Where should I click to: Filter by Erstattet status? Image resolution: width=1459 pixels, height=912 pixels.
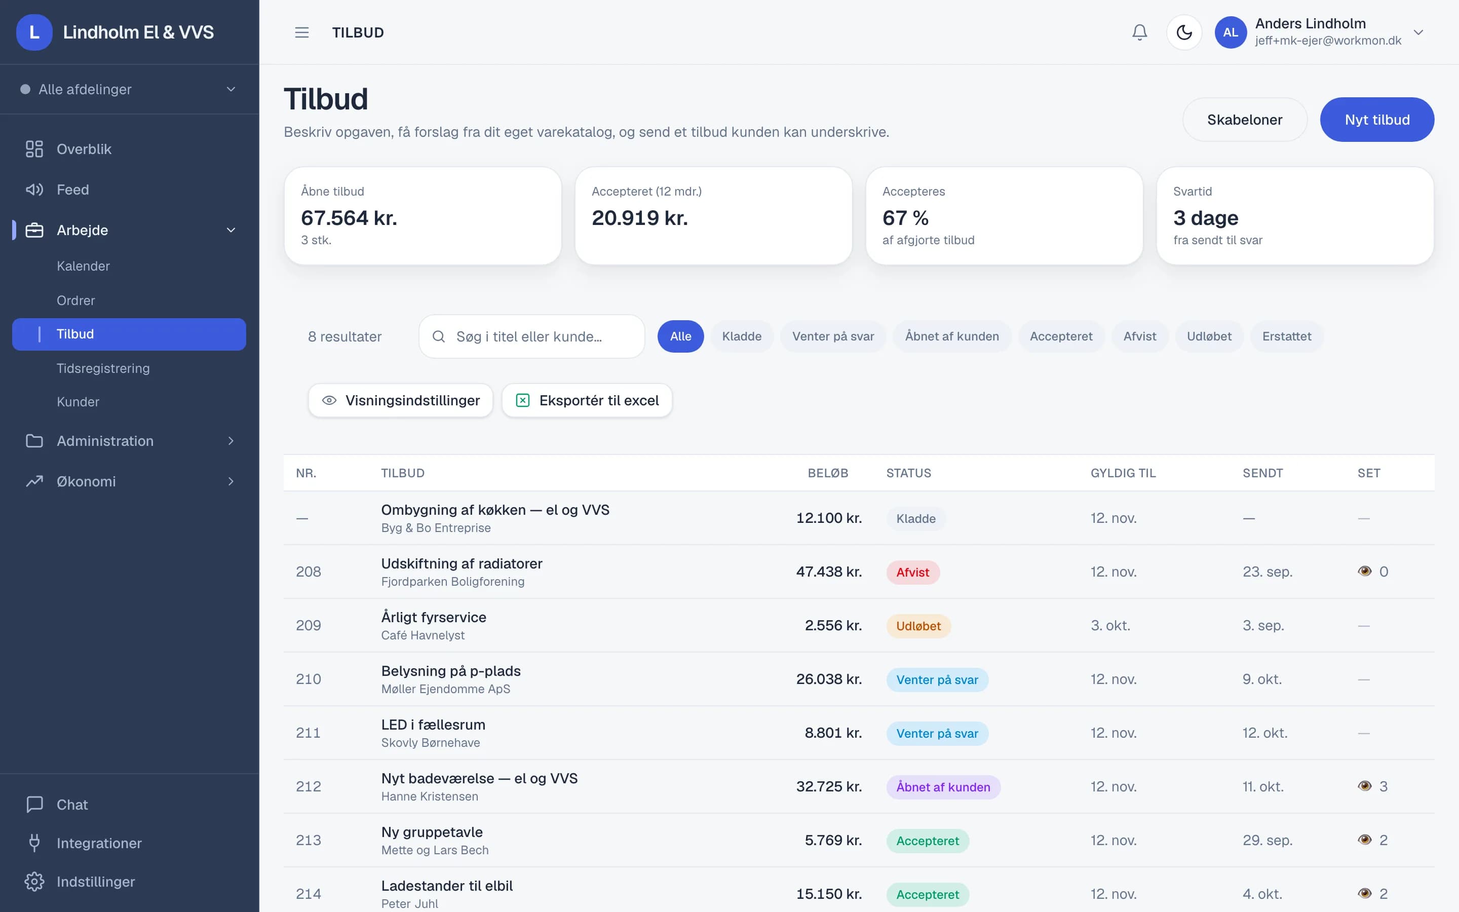(x=1287, y=336)
